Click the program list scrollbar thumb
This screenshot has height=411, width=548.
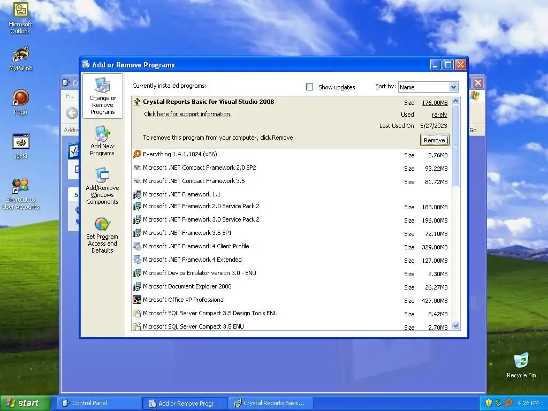pos(455,147)
